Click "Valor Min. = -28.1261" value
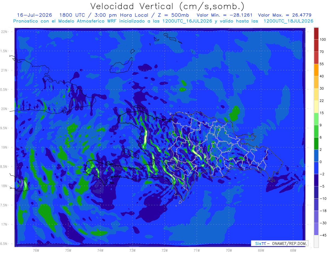The width and height of the screenshot is (329, 254). 225,15
